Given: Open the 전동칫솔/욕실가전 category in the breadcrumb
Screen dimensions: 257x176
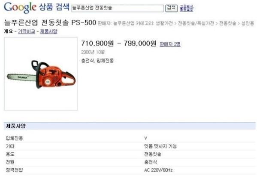Looking at the screenshot, I should click(196, 23).
